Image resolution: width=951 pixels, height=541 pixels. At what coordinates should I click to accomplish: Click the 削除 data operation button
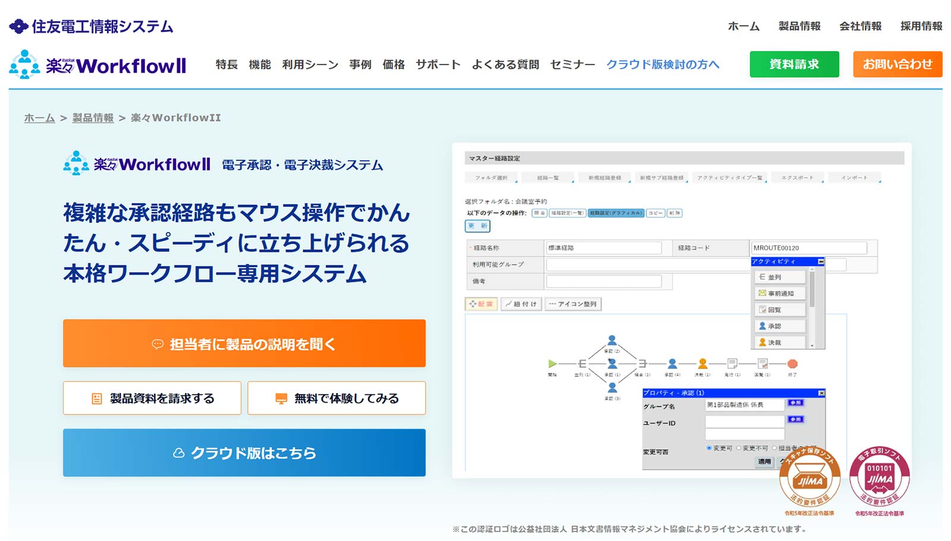pyautogui.click(x=674, y=213)
